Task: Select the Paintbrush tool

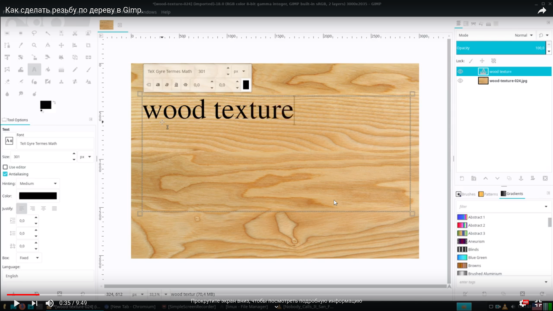Action: 88,69
